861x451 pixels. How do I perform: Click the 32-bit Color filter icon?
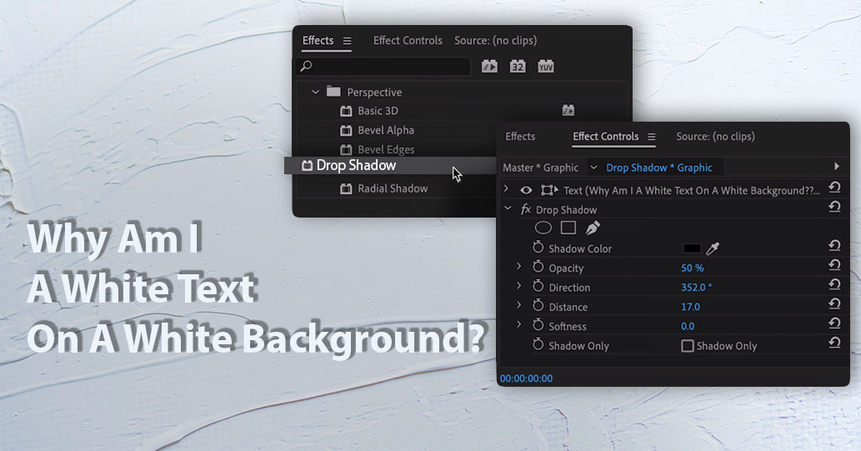[x=518, y=67]
